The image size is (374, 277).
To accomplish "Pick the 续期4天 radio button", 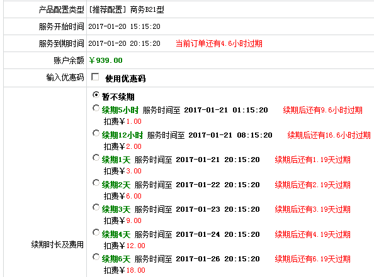I will (96, 232).
